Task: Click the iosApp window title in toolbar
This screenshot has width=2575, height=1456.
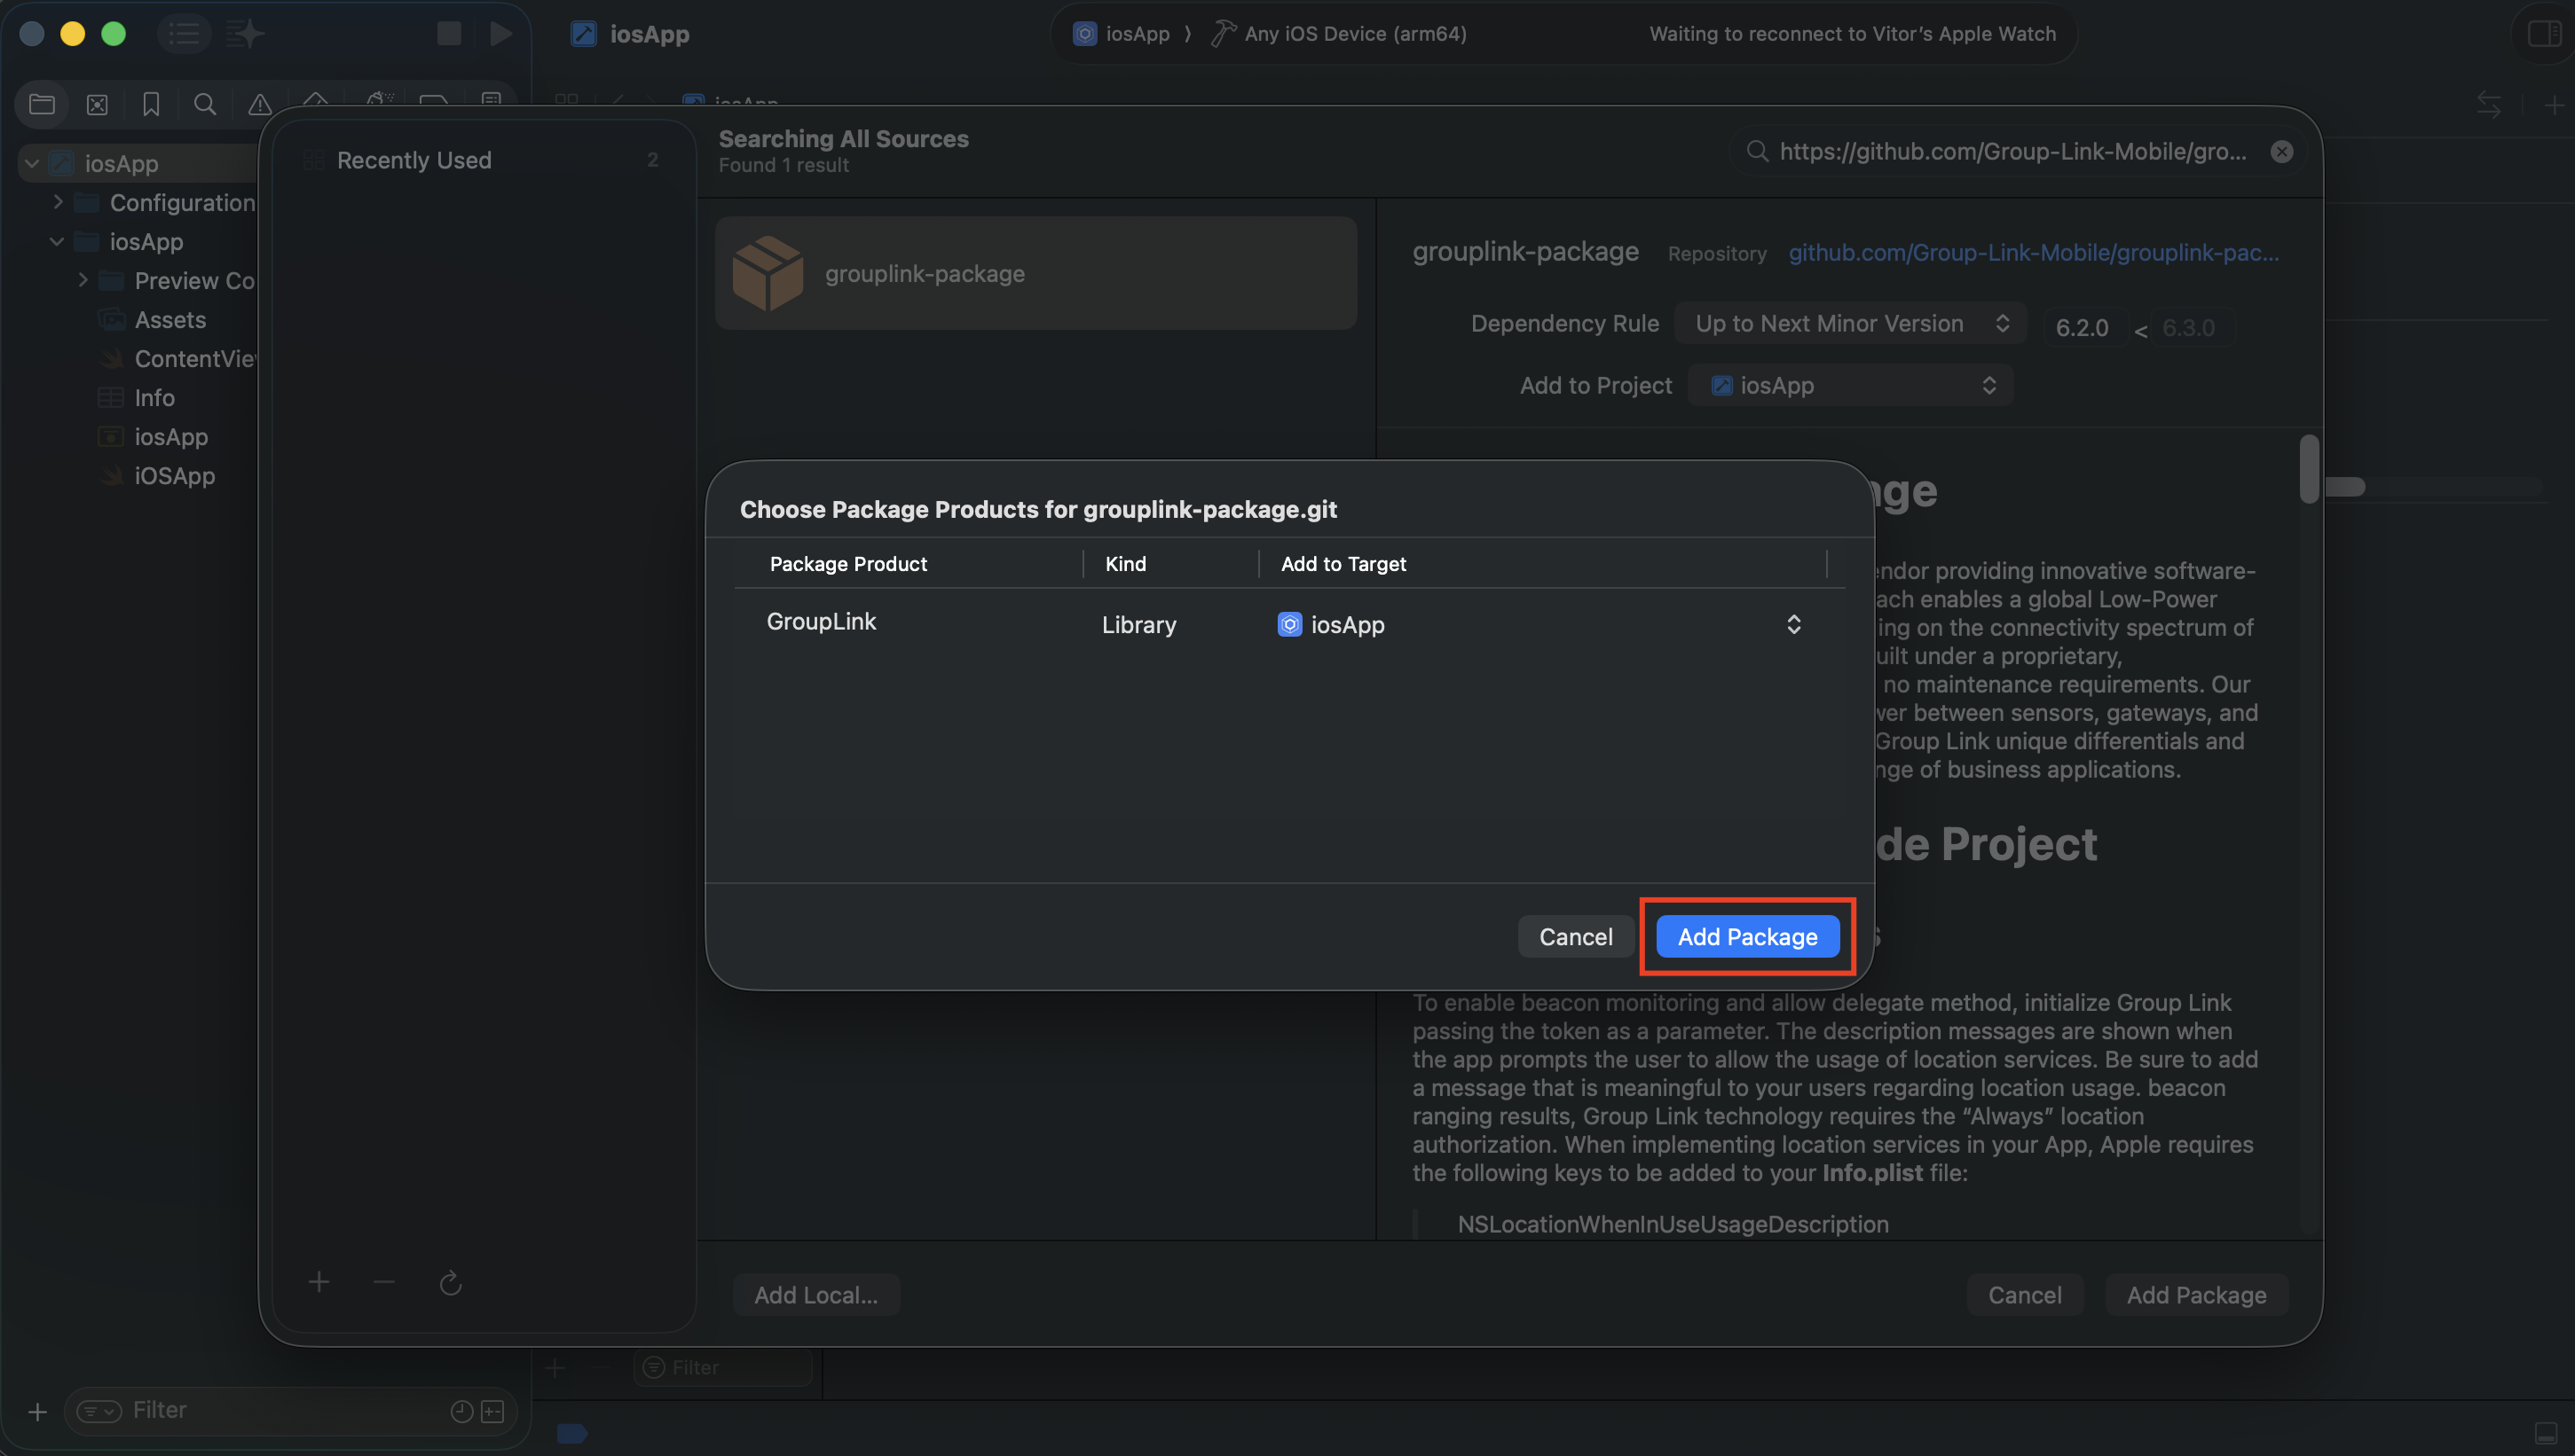Action: [x=650, y=34]
